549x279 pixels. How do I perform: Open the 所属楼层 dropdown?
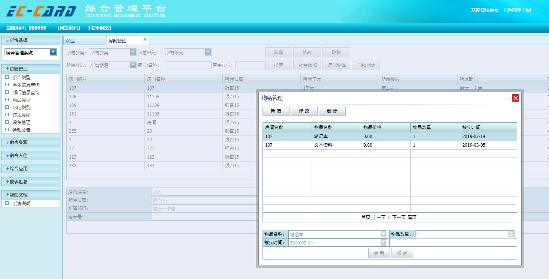pos(133,65)
